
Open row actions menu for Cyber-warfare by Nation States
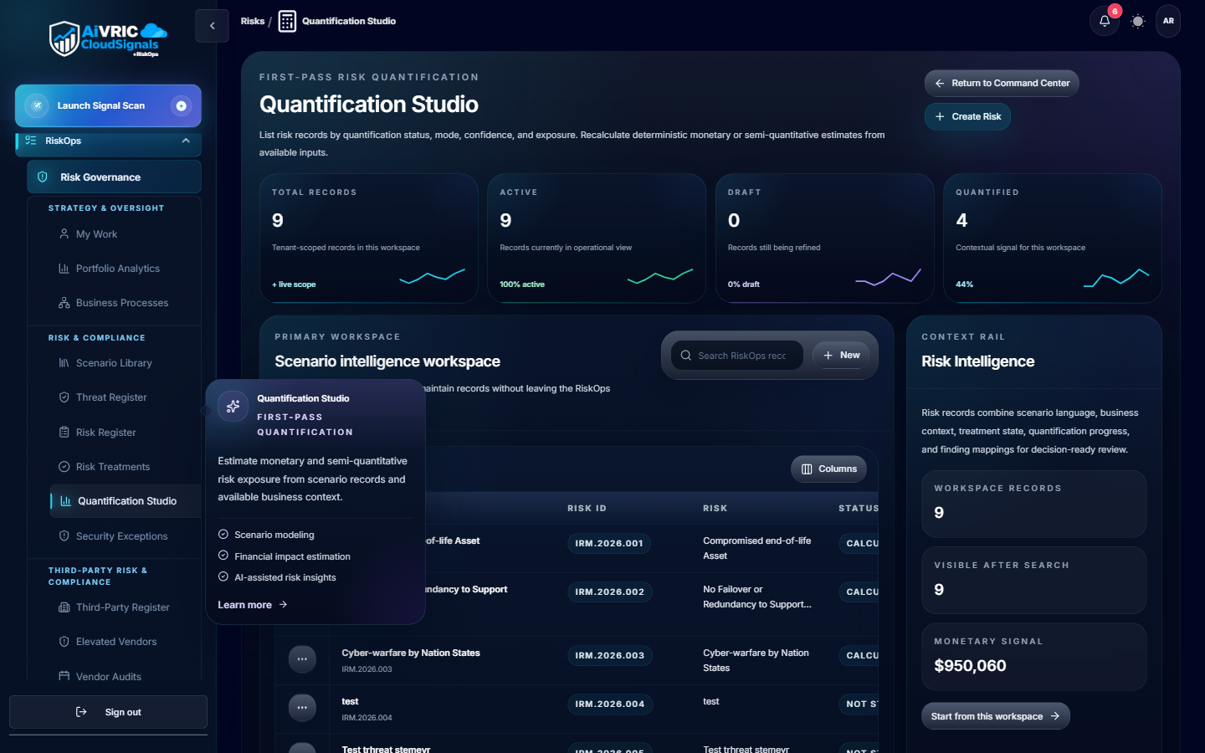[x=302, y=659]
